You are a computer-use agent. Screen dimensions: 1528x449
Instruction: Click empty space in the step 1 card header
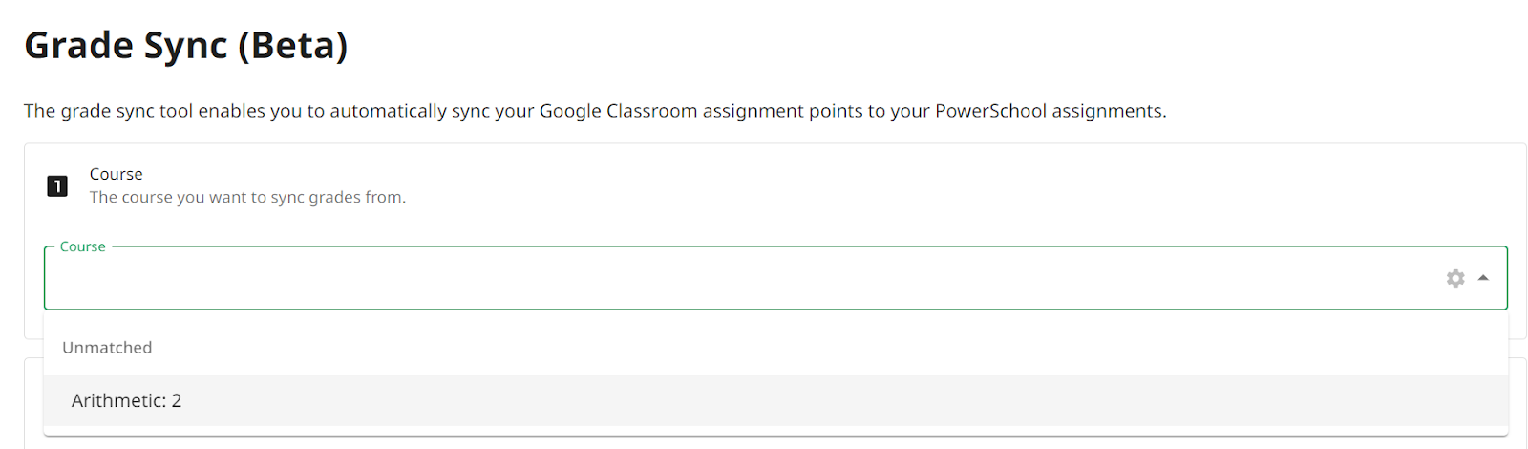955,185
